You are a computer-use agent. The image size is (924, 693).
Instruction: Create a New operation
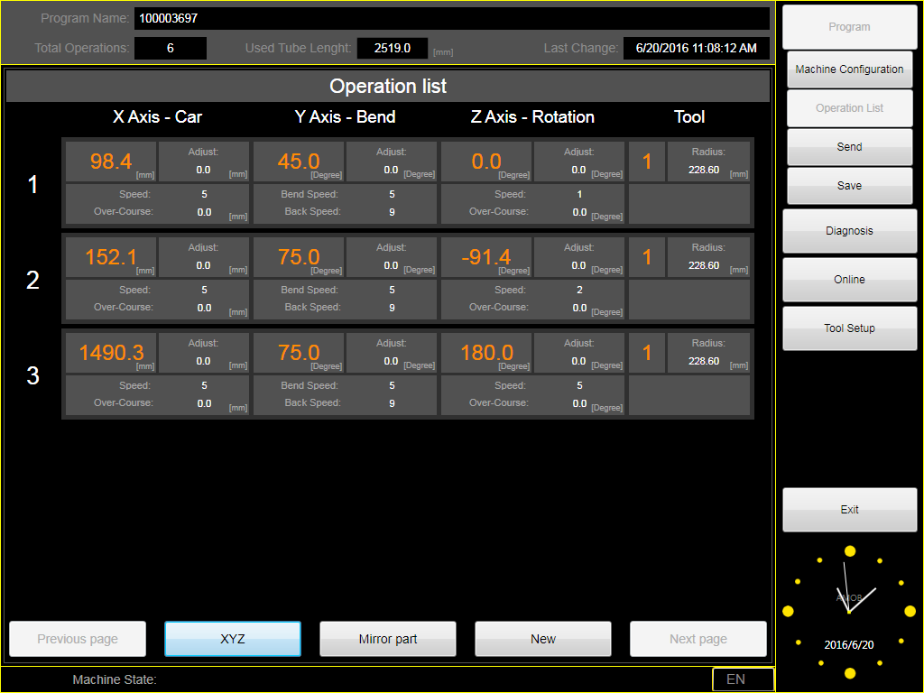(543, 639)
